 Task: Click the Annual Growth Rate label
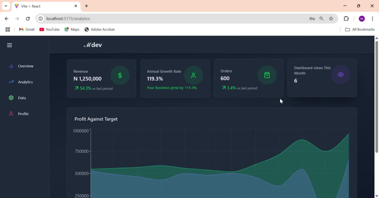(164, 71)
